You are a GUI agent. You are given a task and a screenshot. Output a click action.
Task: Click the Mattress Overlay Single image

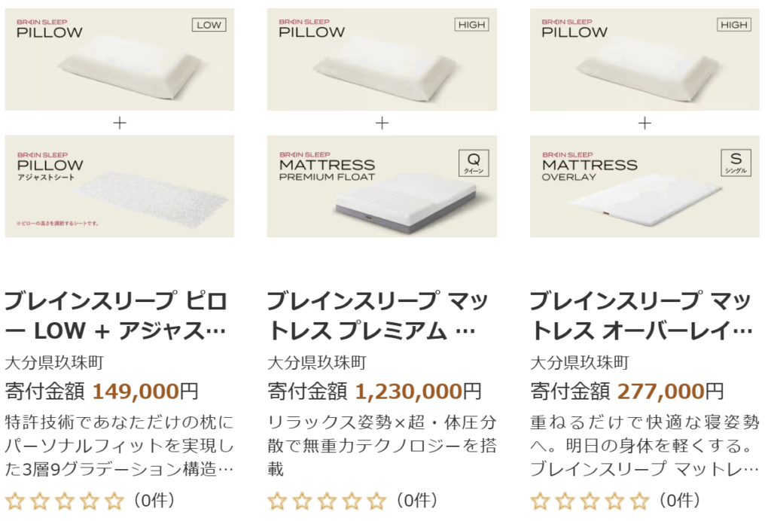pos(644,186)
